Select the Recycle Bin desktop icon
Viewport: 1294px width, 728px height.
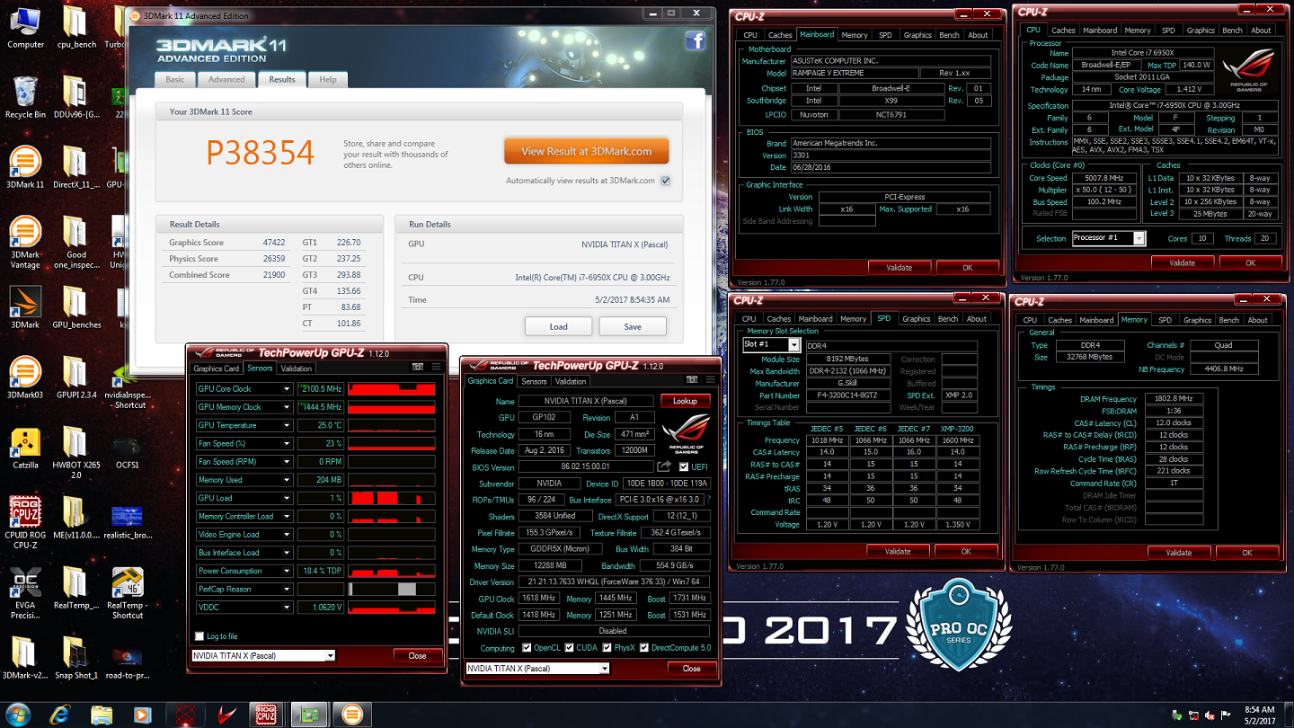(25, 97)
